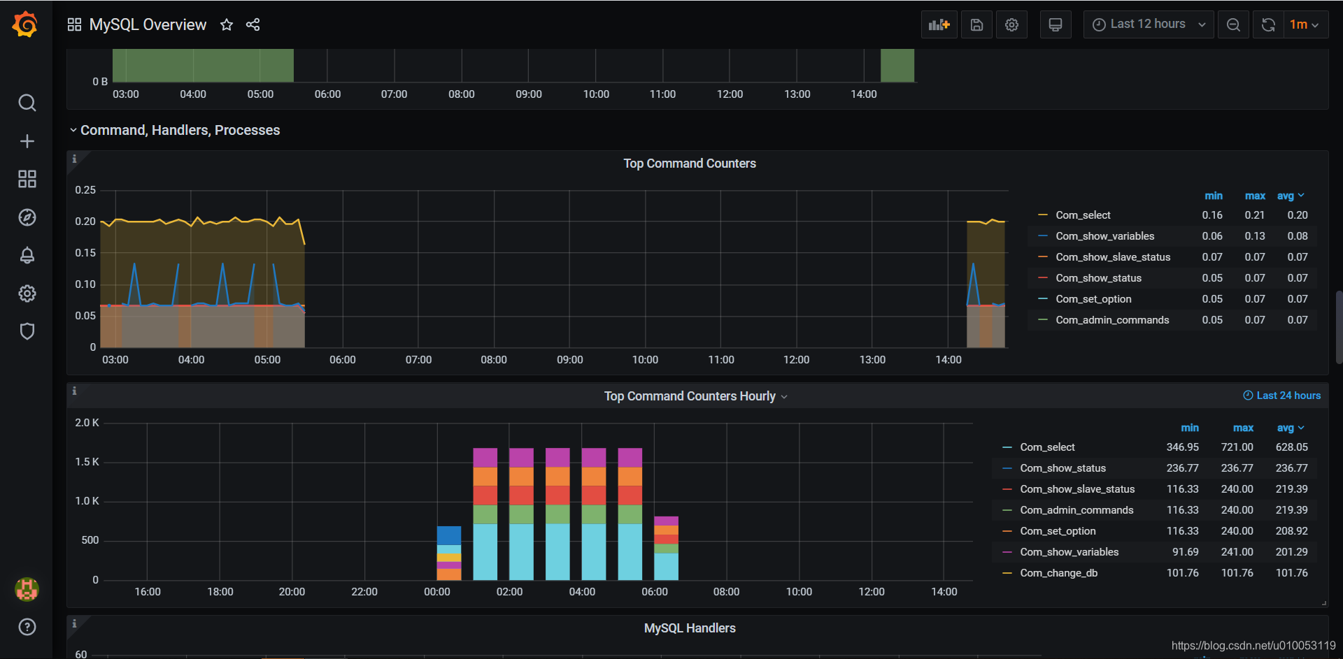
Task: Sort Top Command Counters legend by max
Action: pos(1255,196)
